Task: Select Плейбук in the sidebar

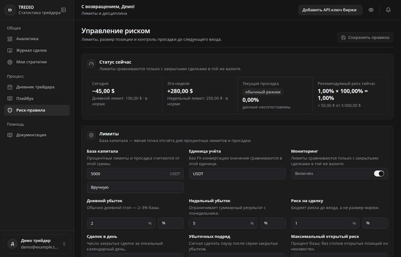Action: pos(37,99)
